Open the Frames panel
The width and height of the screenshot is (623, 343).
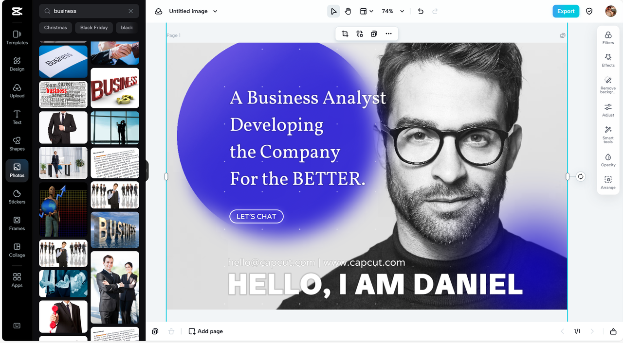17,223
